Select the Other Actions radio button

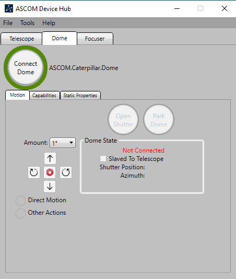pyautogui.click(x=21, y=213)
